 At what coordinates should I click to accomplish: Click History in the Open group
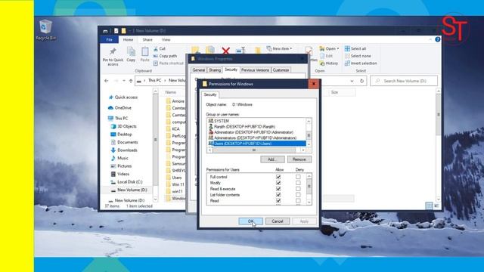(329, 63)
